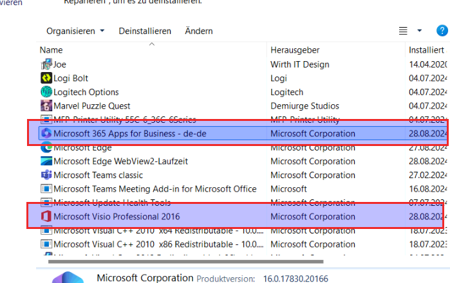Select Microsoft Teams Meeting Add-in entry

(x=155, y=189)
